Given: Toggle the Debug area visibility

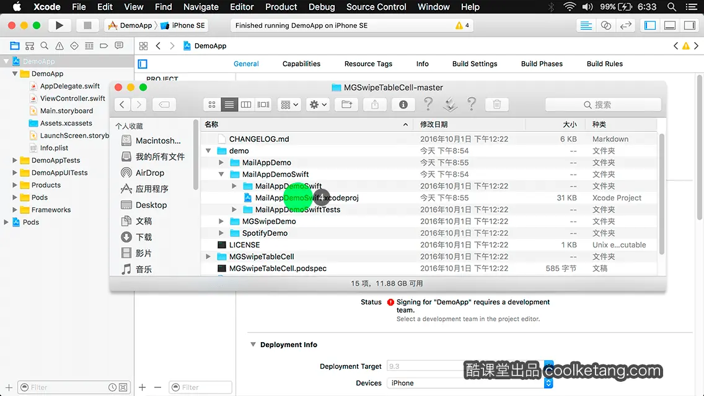Looking at the screenshot, I should coord(670,25).
